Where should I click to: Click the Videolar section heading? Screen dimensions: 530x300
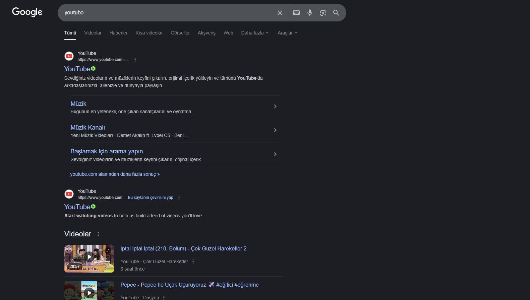78,234
